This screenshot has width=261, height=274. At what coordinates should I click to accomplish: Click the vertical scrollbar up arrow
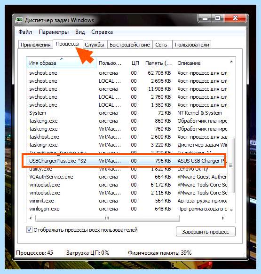[231, 62]
